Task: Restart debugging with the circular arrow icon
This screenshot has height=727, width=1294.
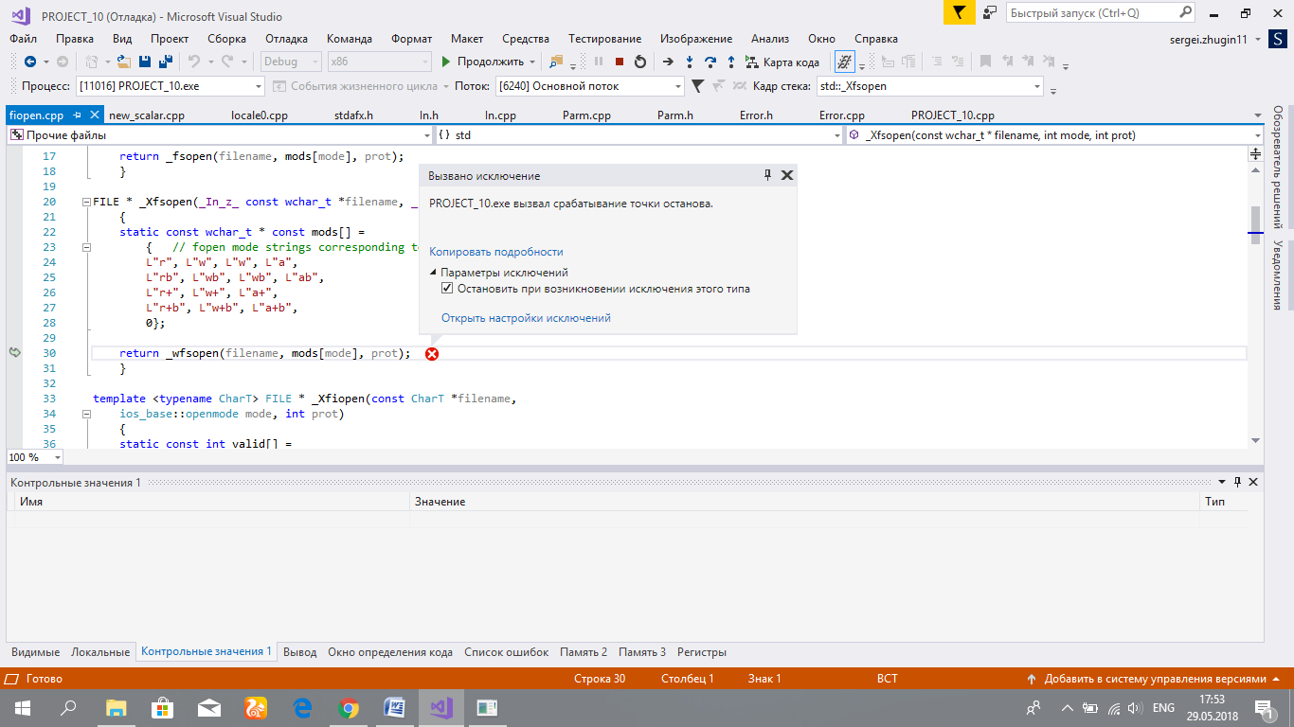Action: (640, 62)
